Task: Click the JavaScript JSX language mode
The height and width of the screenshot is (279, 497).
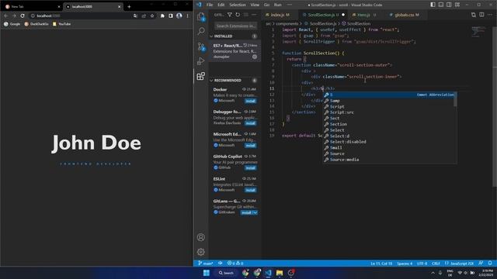Action: (462, 263)
